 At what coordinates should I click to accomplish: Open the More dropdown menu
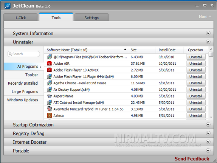[205, 17]
